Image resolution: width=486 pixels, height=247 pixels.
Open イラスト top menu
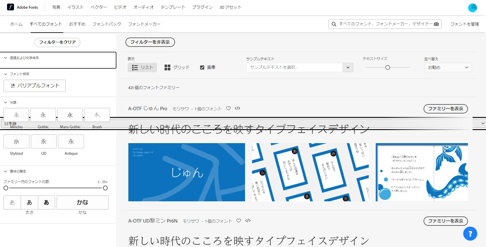pyautogui.click(x=76, y=7)
